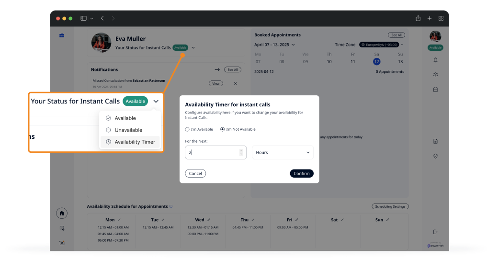Image resolution: width=498 pixels, height=259 pixels.
Task: Select Sunday 13 in the week calendar
Action: (x=400, y=62)
